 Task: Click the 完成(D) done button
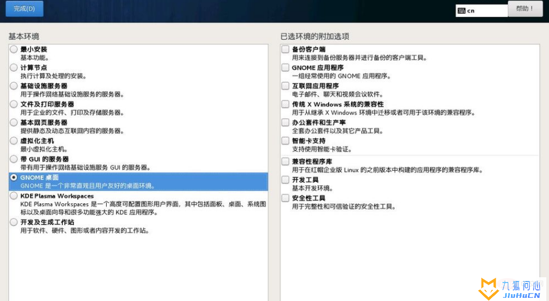(24, 9)
